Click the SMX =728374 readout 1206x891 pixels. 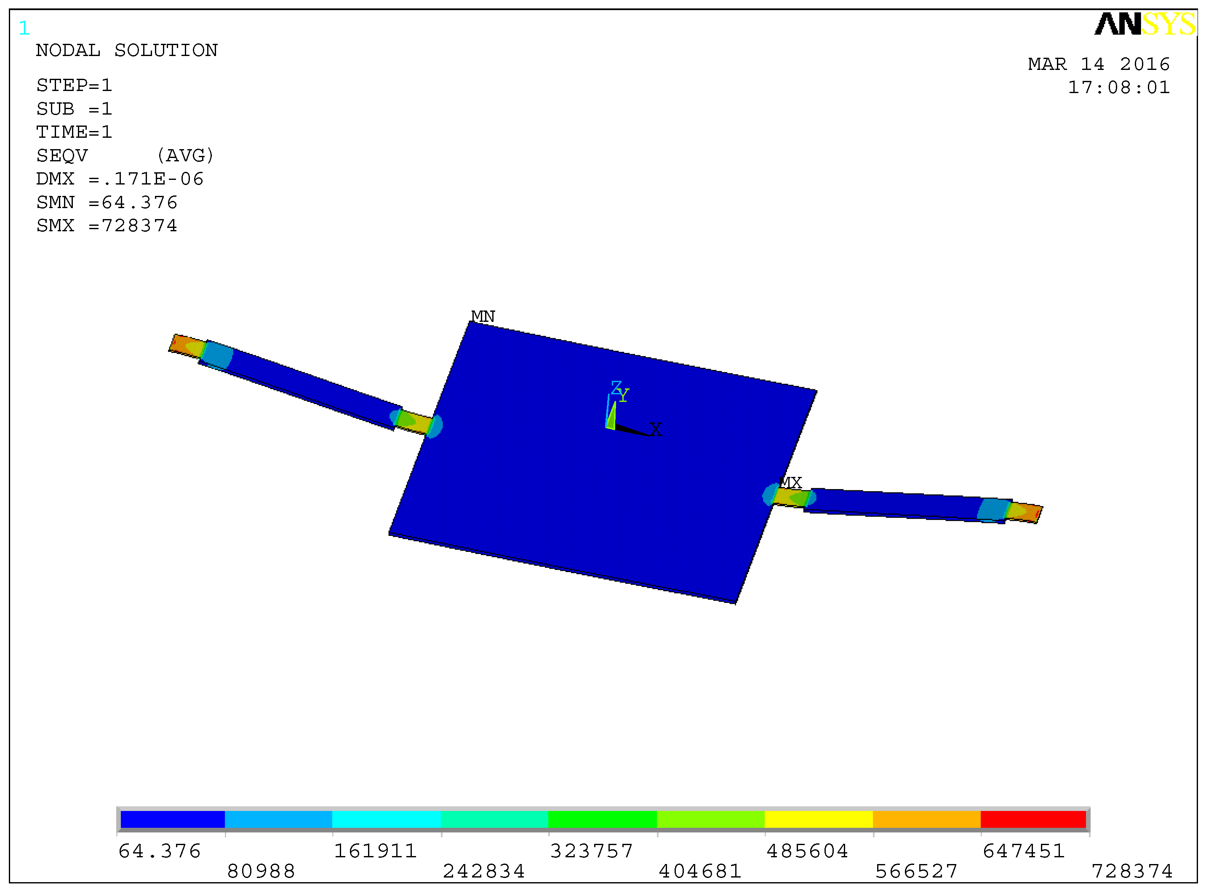[107, 225]
